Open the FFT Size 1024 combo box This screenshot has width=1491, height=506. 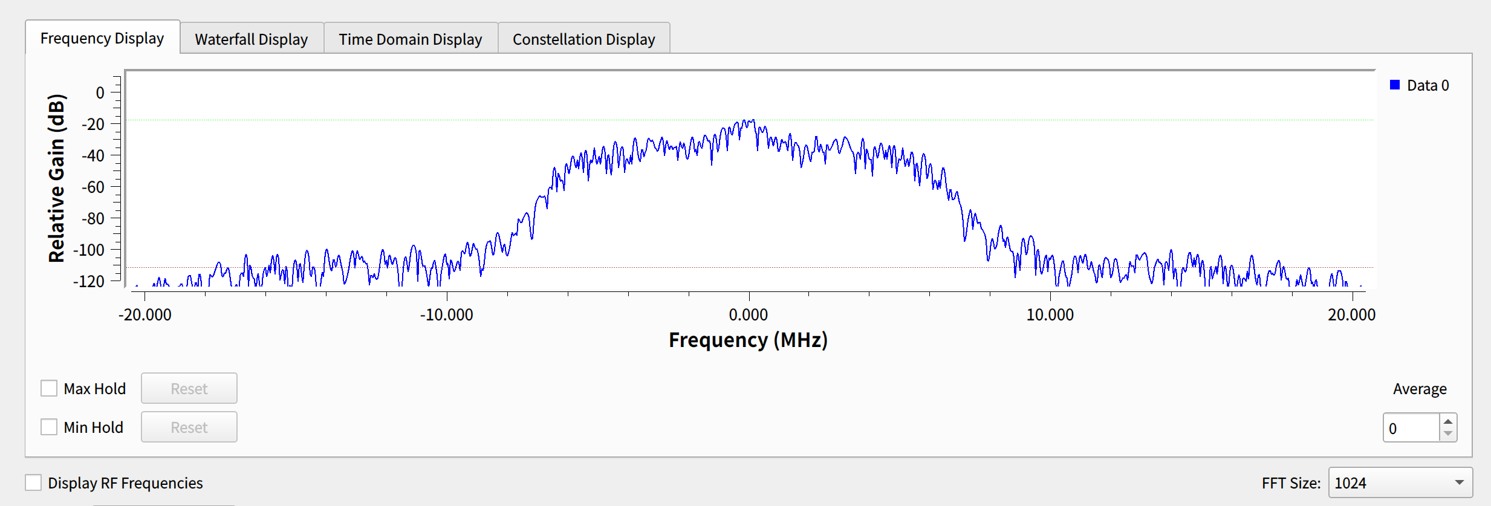click(1391, 482)
